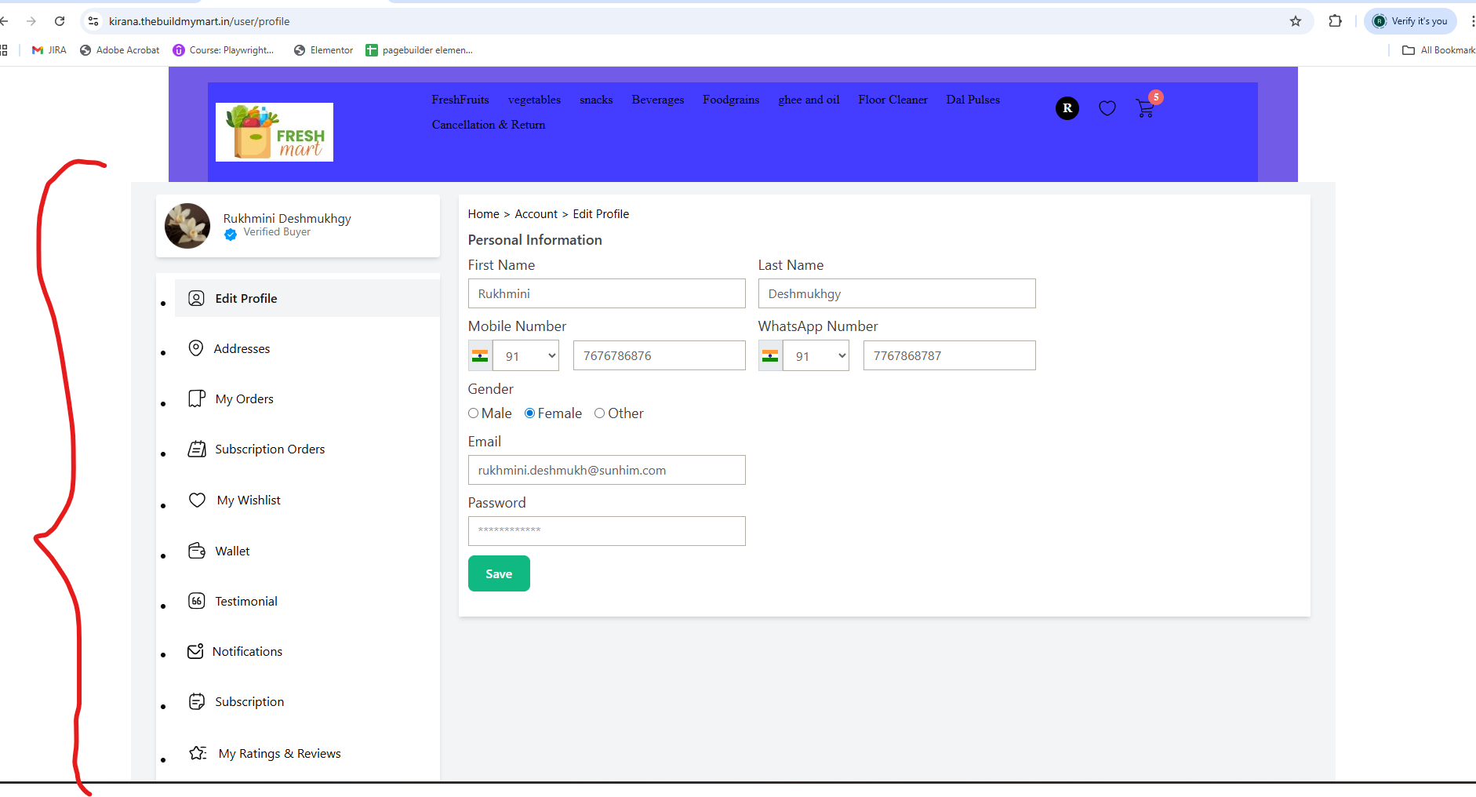Screen dimensions: 1476x797
Task: Select the Male gender radio button
Action: tap(473, 413)
